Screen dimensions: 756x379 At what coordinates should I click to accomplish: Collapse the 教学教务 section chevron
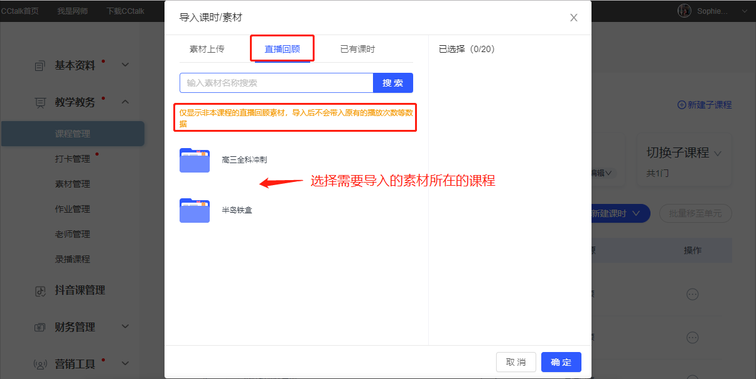click(125, 102)
